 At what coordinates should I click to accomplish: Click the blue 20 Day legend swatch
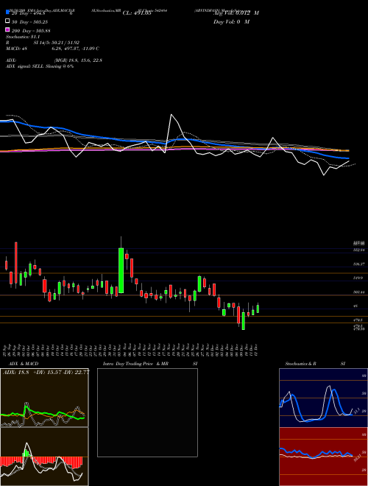(x=8, y=13)
